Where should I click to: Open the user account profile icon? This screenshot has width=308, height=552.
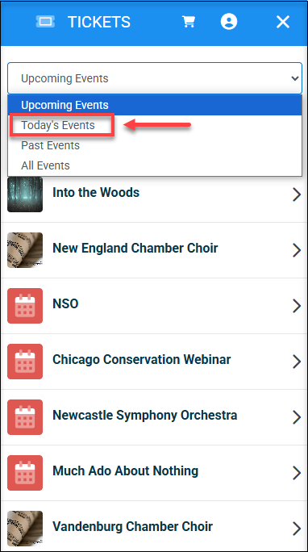229,22
